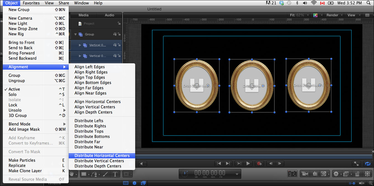Toggle full screen player icon
This screenshot has width=374, height=186.
click(x=357, y=163)
